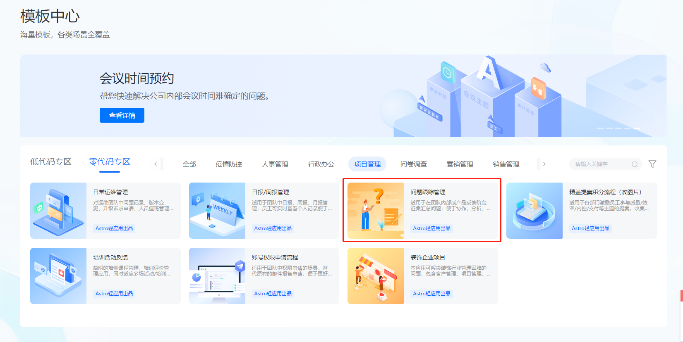Switch to the 行政办公 category

coord(321,164)
